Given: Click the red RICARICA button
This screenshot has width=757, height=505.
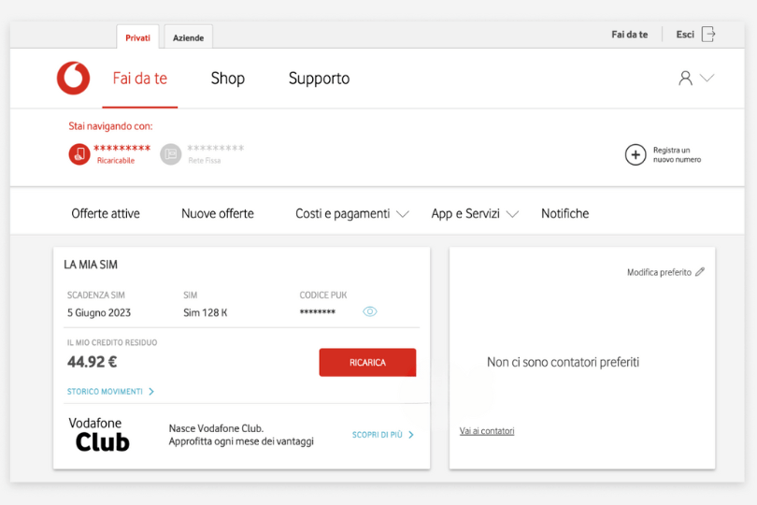Looking at the screenshot, I should point(367,363).
